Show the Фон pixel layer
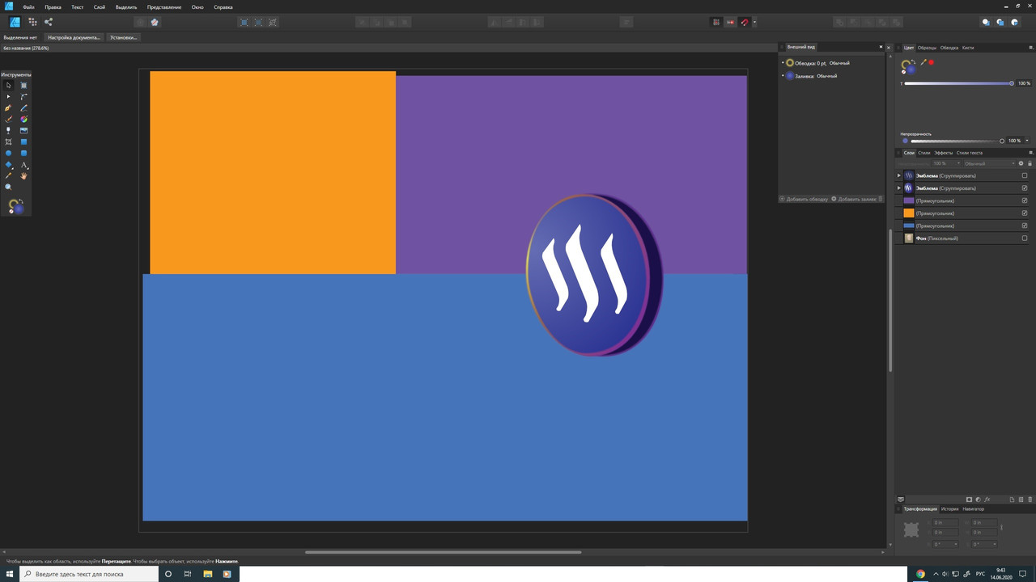Viewport: 1036px width, 582px height. point(1025,238)
